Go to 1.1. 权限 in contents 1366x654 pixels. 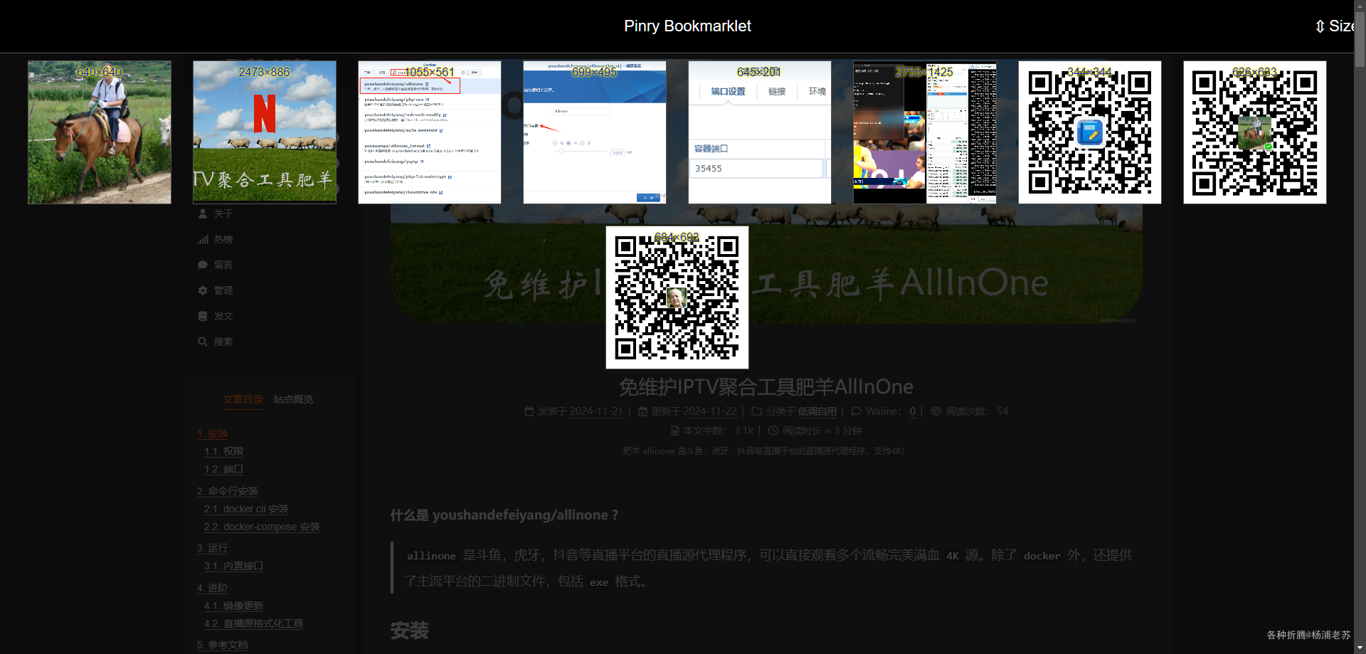point(223,451)
